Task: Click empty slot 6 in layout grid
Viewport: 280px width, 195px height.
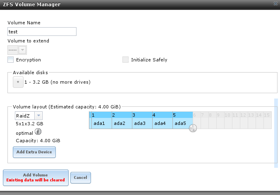Action: tap(197, 120)
